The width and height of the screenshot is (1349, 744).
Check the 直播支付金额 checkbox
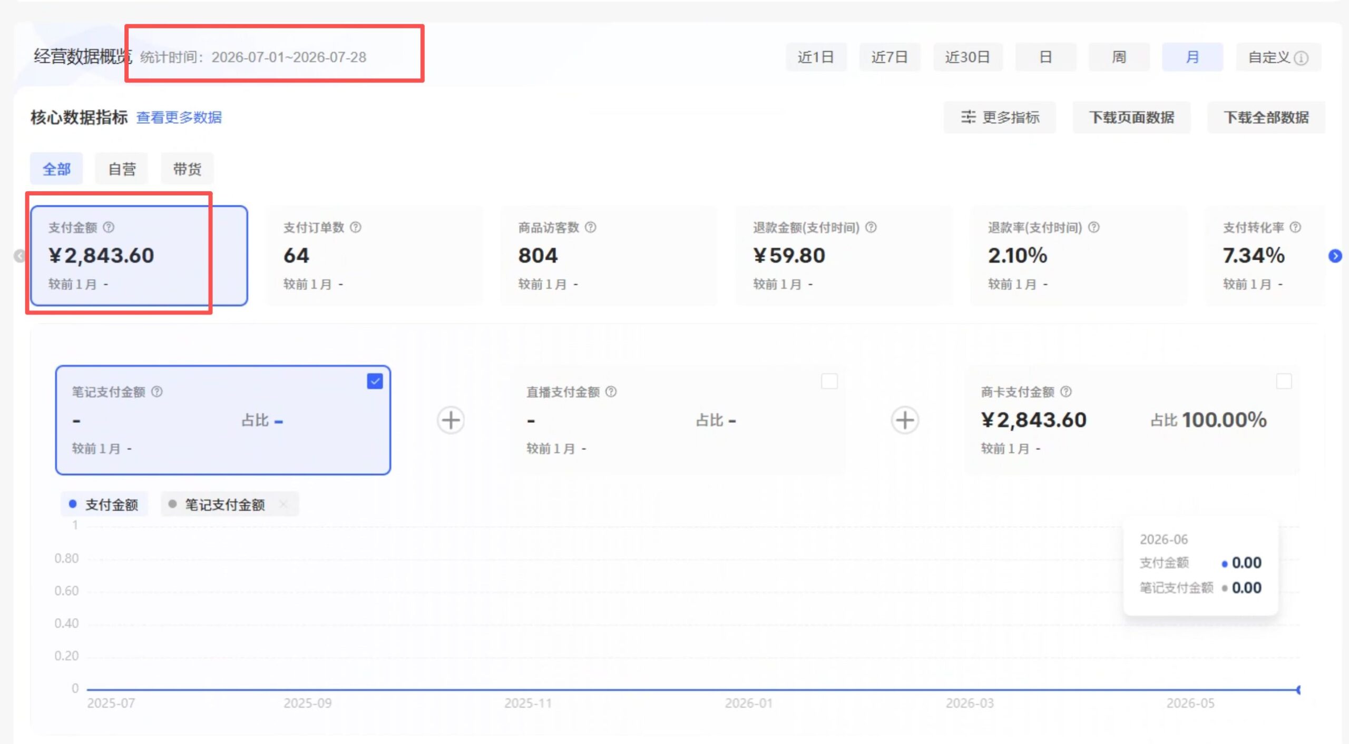pos(829,381)
